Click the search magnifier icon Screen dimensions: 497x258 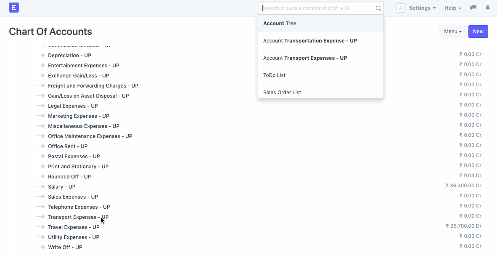pyautogui.click(x=378, y=8)
